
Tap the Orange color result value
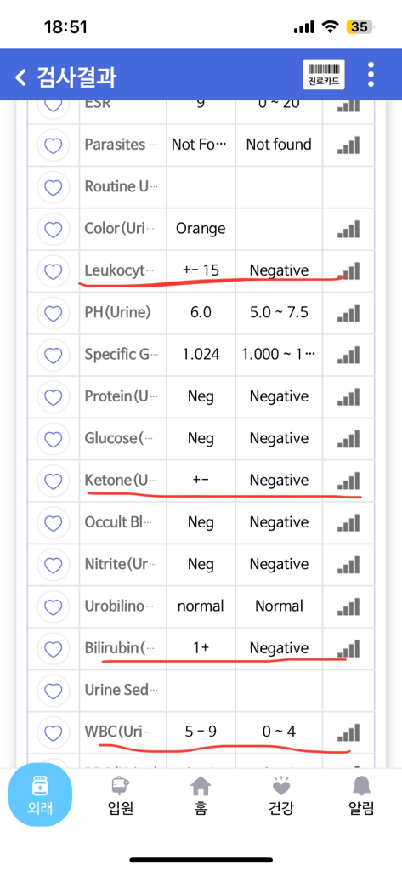[x=201, y=228]
